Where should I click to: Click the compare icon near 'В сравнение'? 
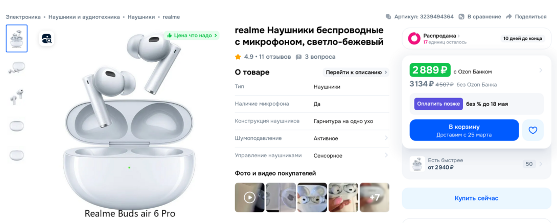tap(461, 17)
